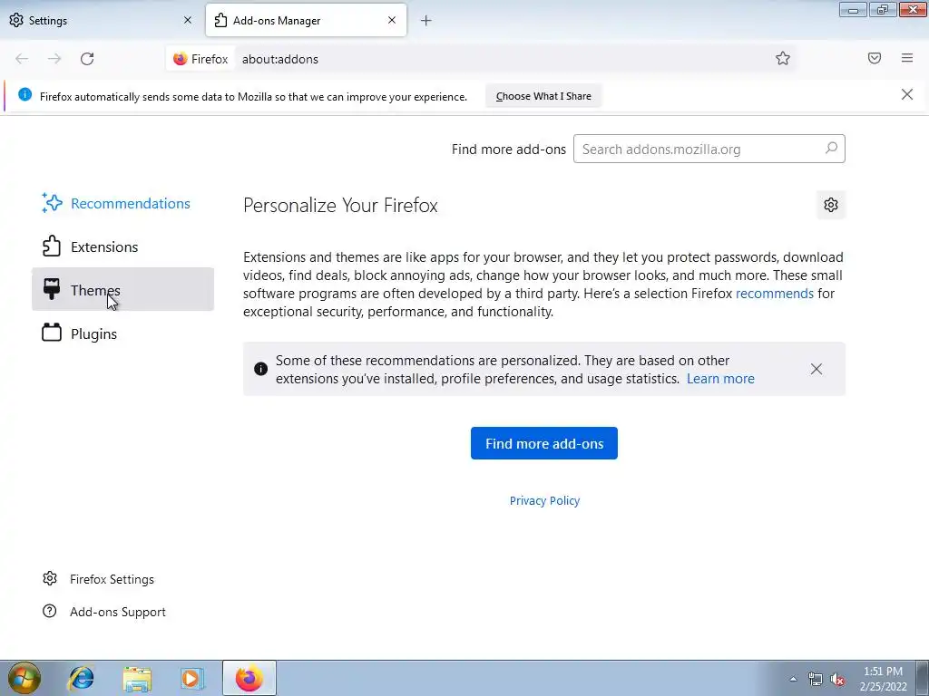Click the Firefox Settings gear icon
This screenshot has height=696, width=929.
click(50, 578)
